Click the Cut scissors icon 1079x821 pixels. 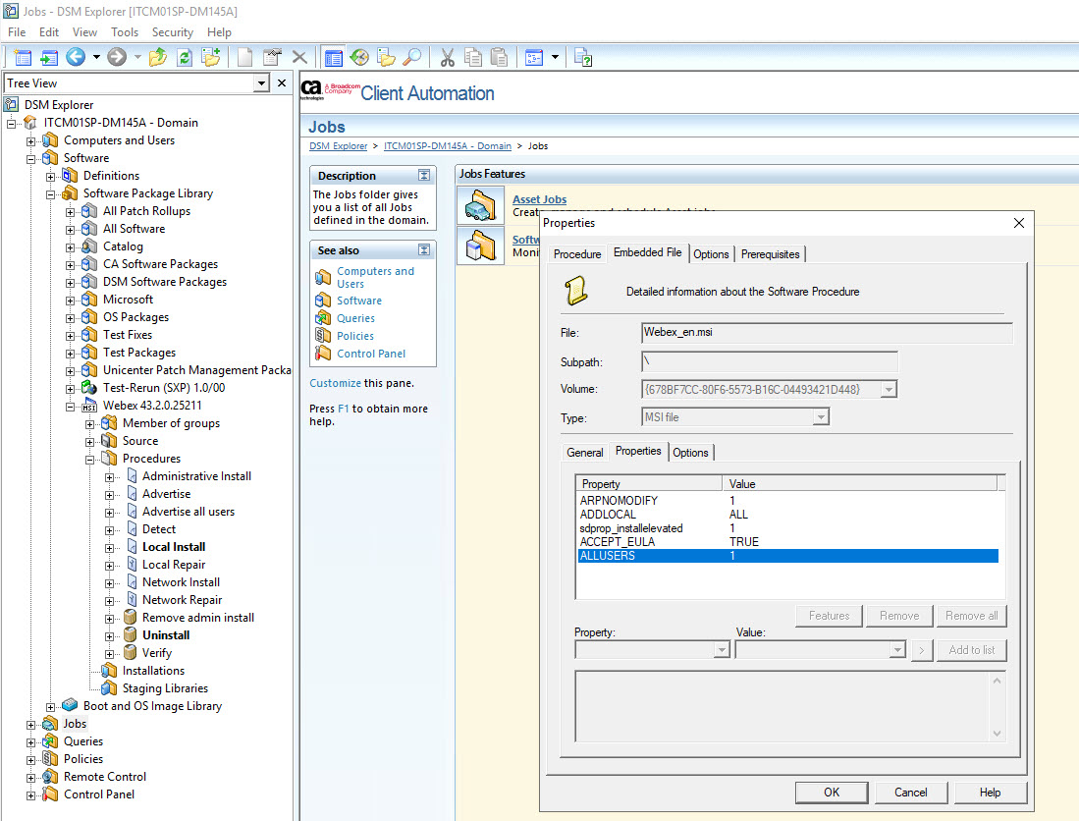tap(448, 57)
